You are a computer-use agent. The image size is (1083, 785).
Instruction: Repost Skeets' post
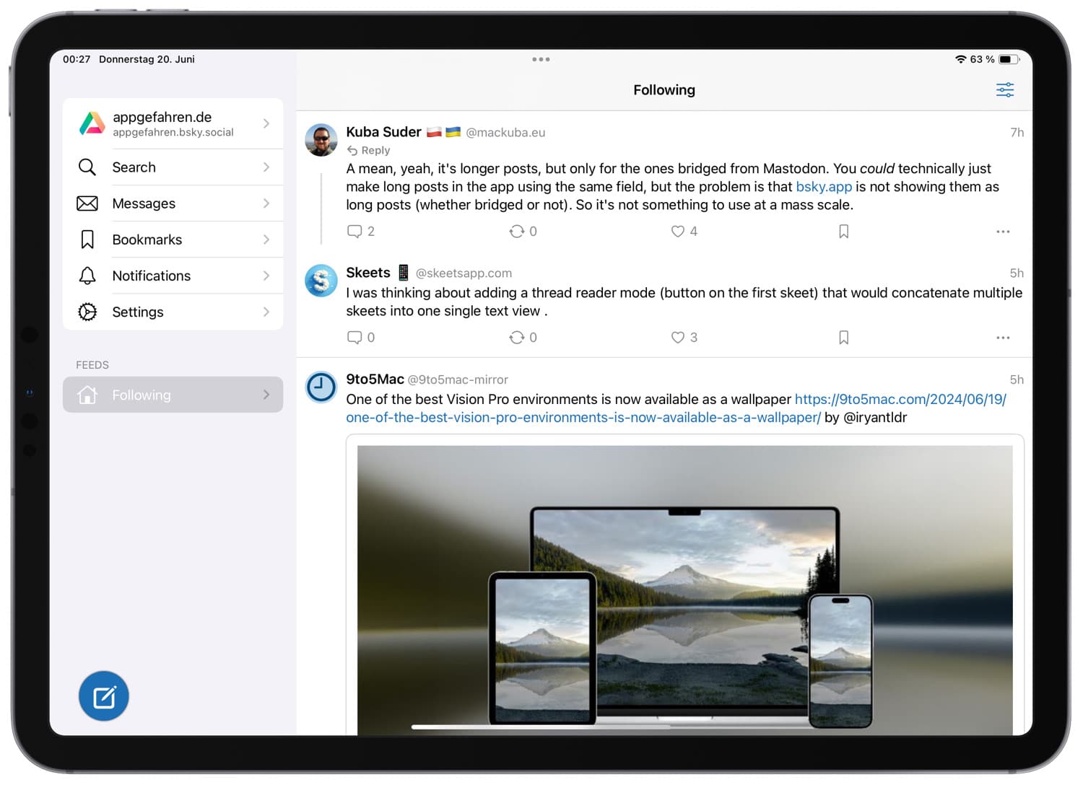[517, 337]
